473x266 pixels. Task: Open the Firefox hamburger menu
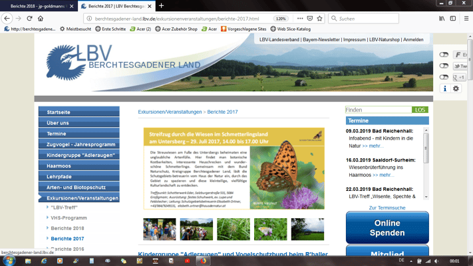(x=466, y=19)
